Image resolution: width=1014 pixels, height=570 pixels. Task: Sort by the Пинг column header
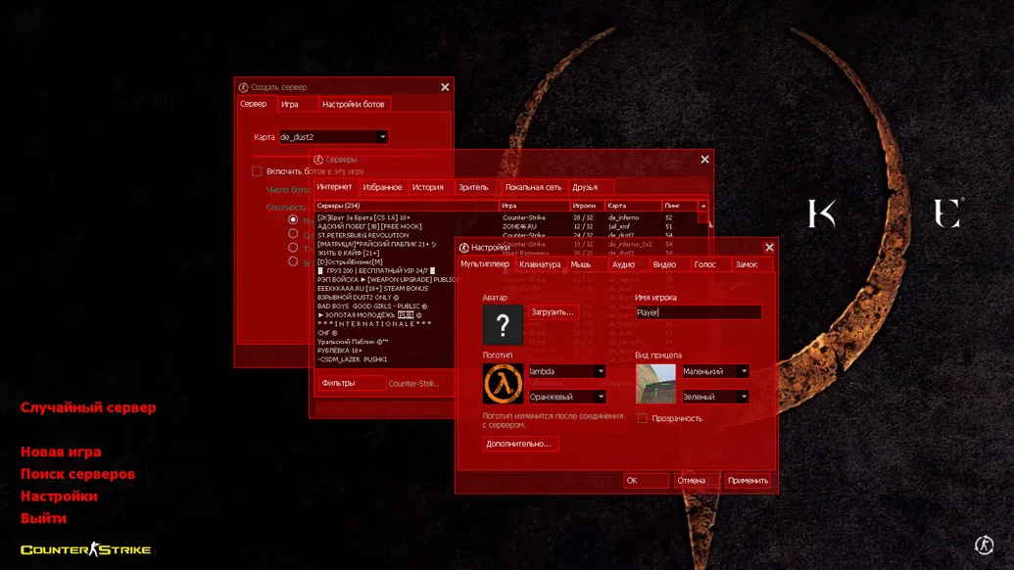pos(680,206)
